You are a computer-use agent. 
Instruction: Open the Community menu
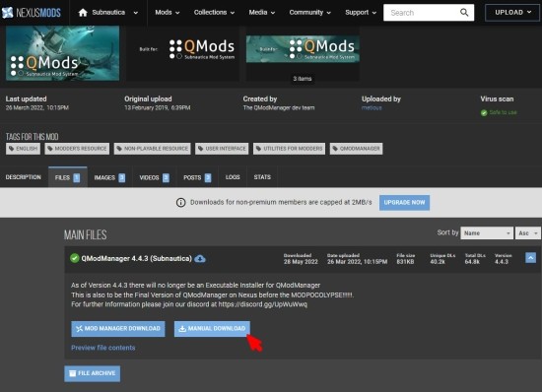pyautogui.click(x=309, y=13)
